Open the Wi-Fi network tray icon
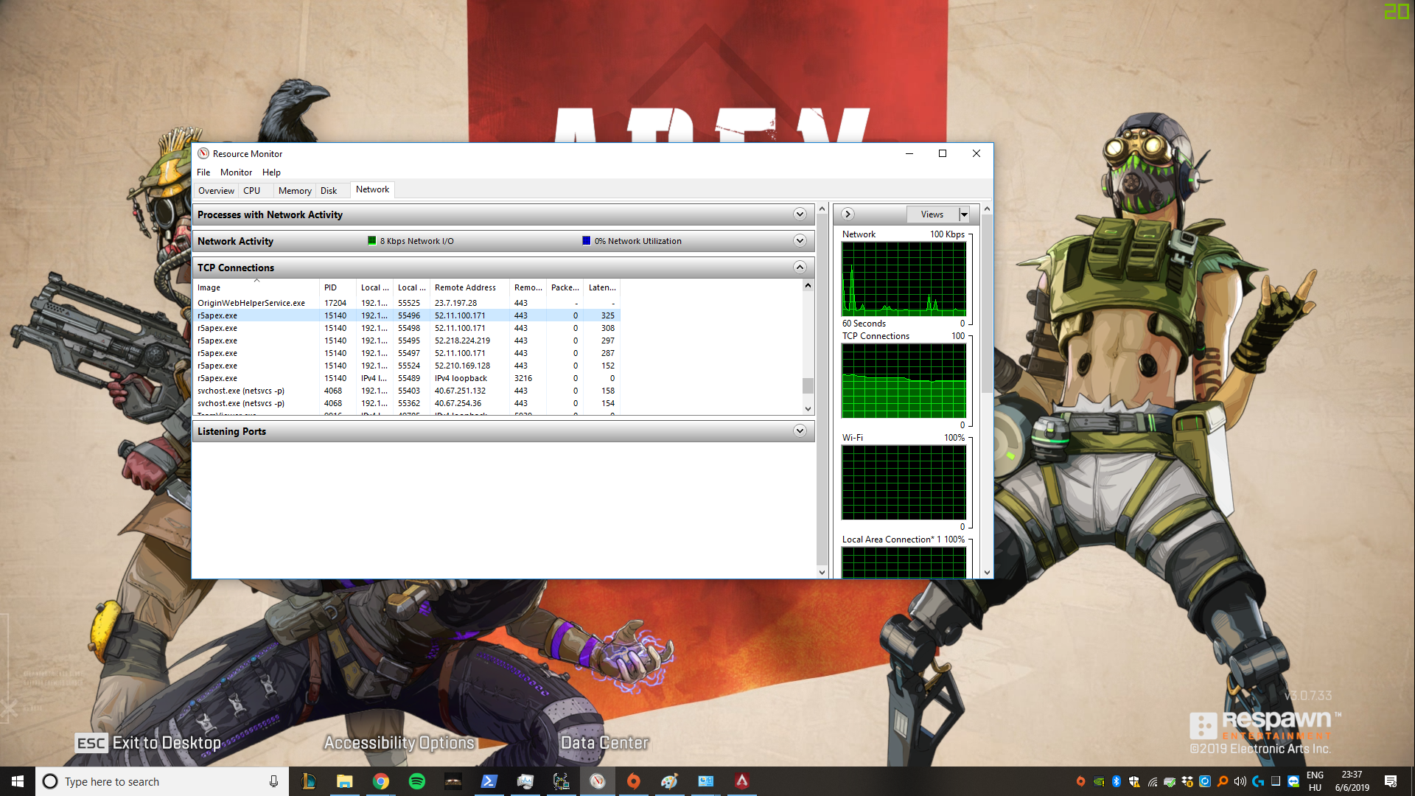This screenshot has height=796, width=1415. pyautogui.click(x=1152, y=781)
